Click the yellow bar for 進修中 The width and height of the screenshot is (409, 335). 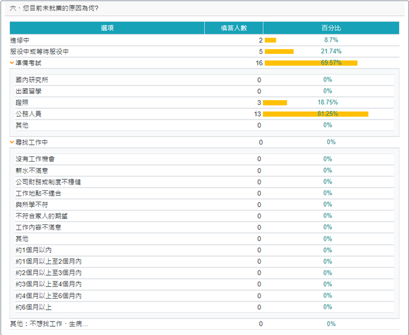(270, 40)
